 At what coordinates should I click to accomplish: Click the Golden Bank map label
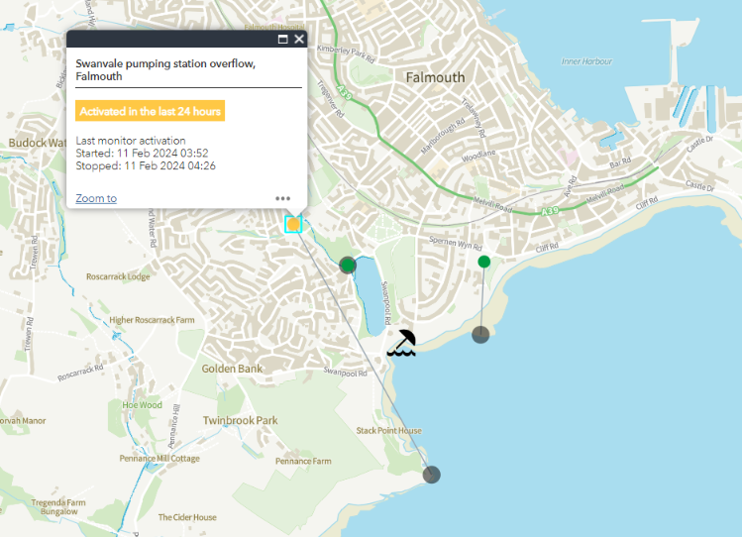(232, 369)
